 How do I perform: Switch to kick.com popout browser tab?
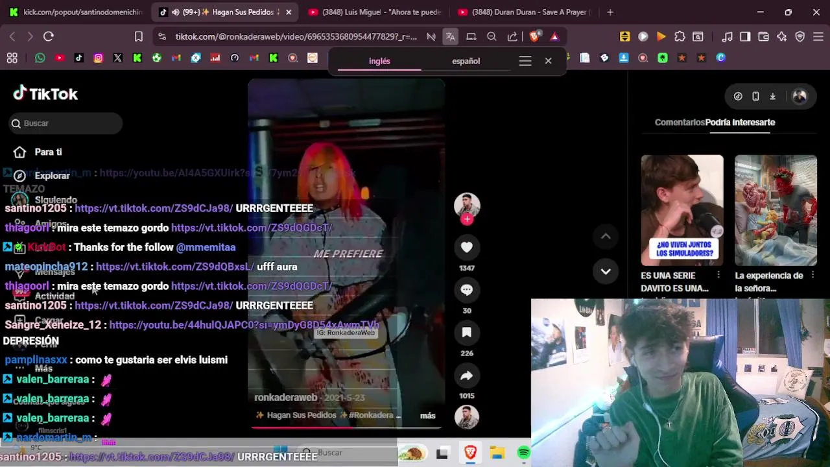(76, 12)
